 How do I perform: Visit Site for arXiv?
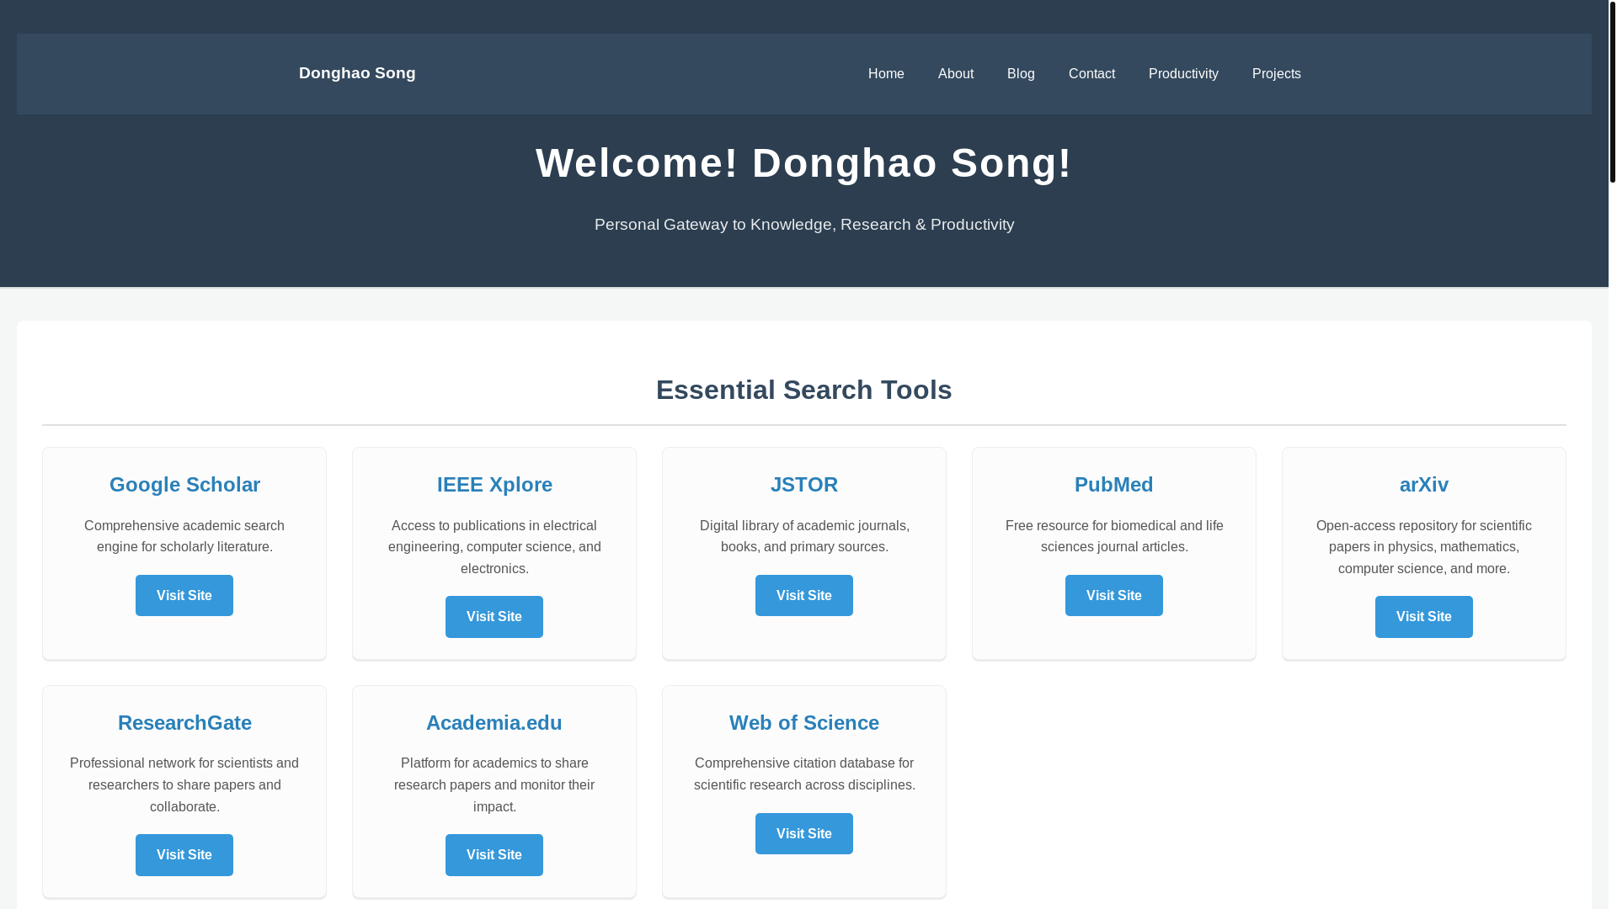1424,617
